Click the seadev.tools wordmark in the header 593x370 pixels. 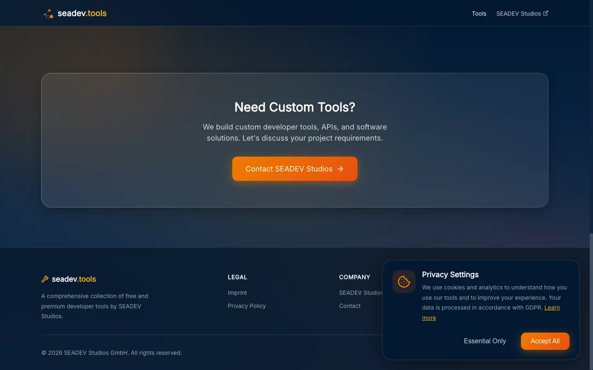click(x=82, y=13)
